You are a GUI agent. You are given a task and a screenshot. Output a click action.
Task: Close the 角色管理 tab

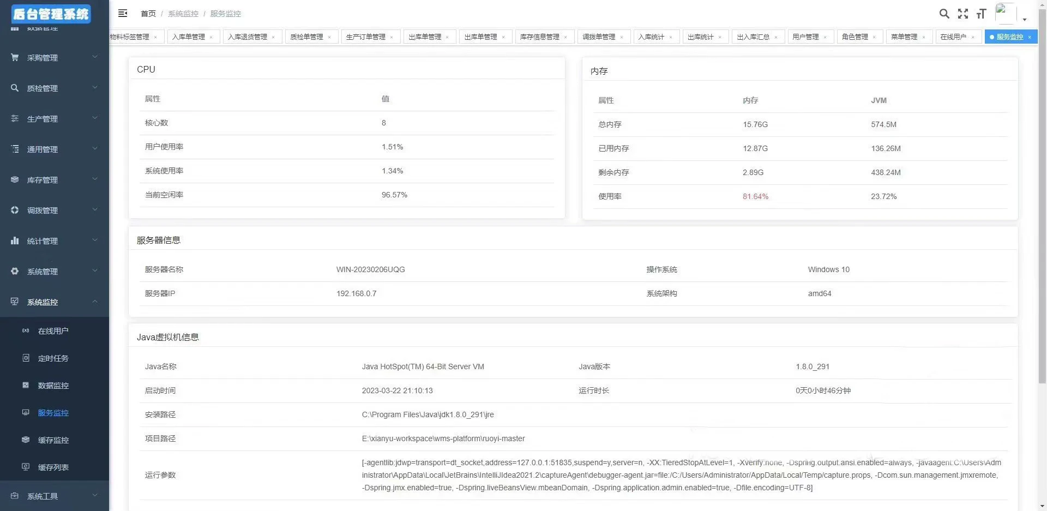click(875, 37)
